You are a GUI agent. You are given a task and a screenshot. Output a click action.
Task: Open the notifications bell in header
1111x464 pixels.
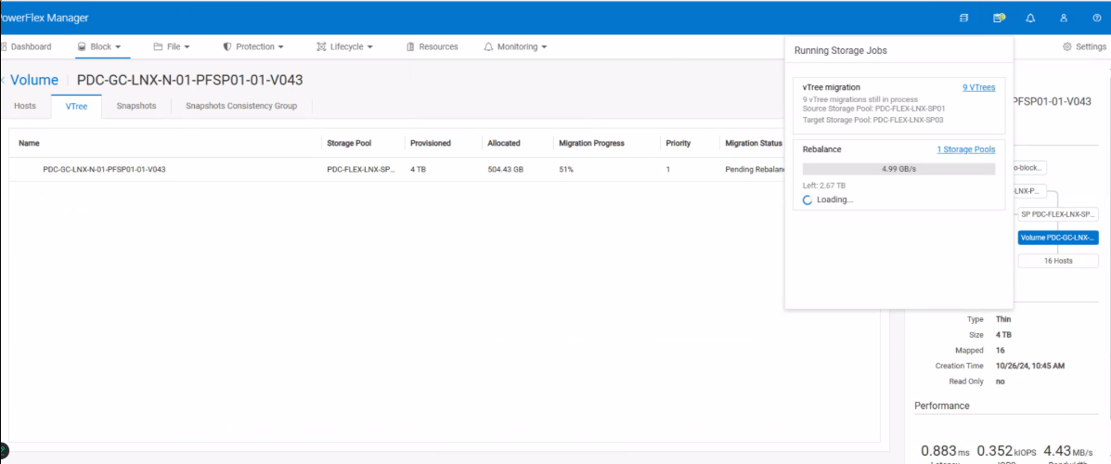(1030, 19)
